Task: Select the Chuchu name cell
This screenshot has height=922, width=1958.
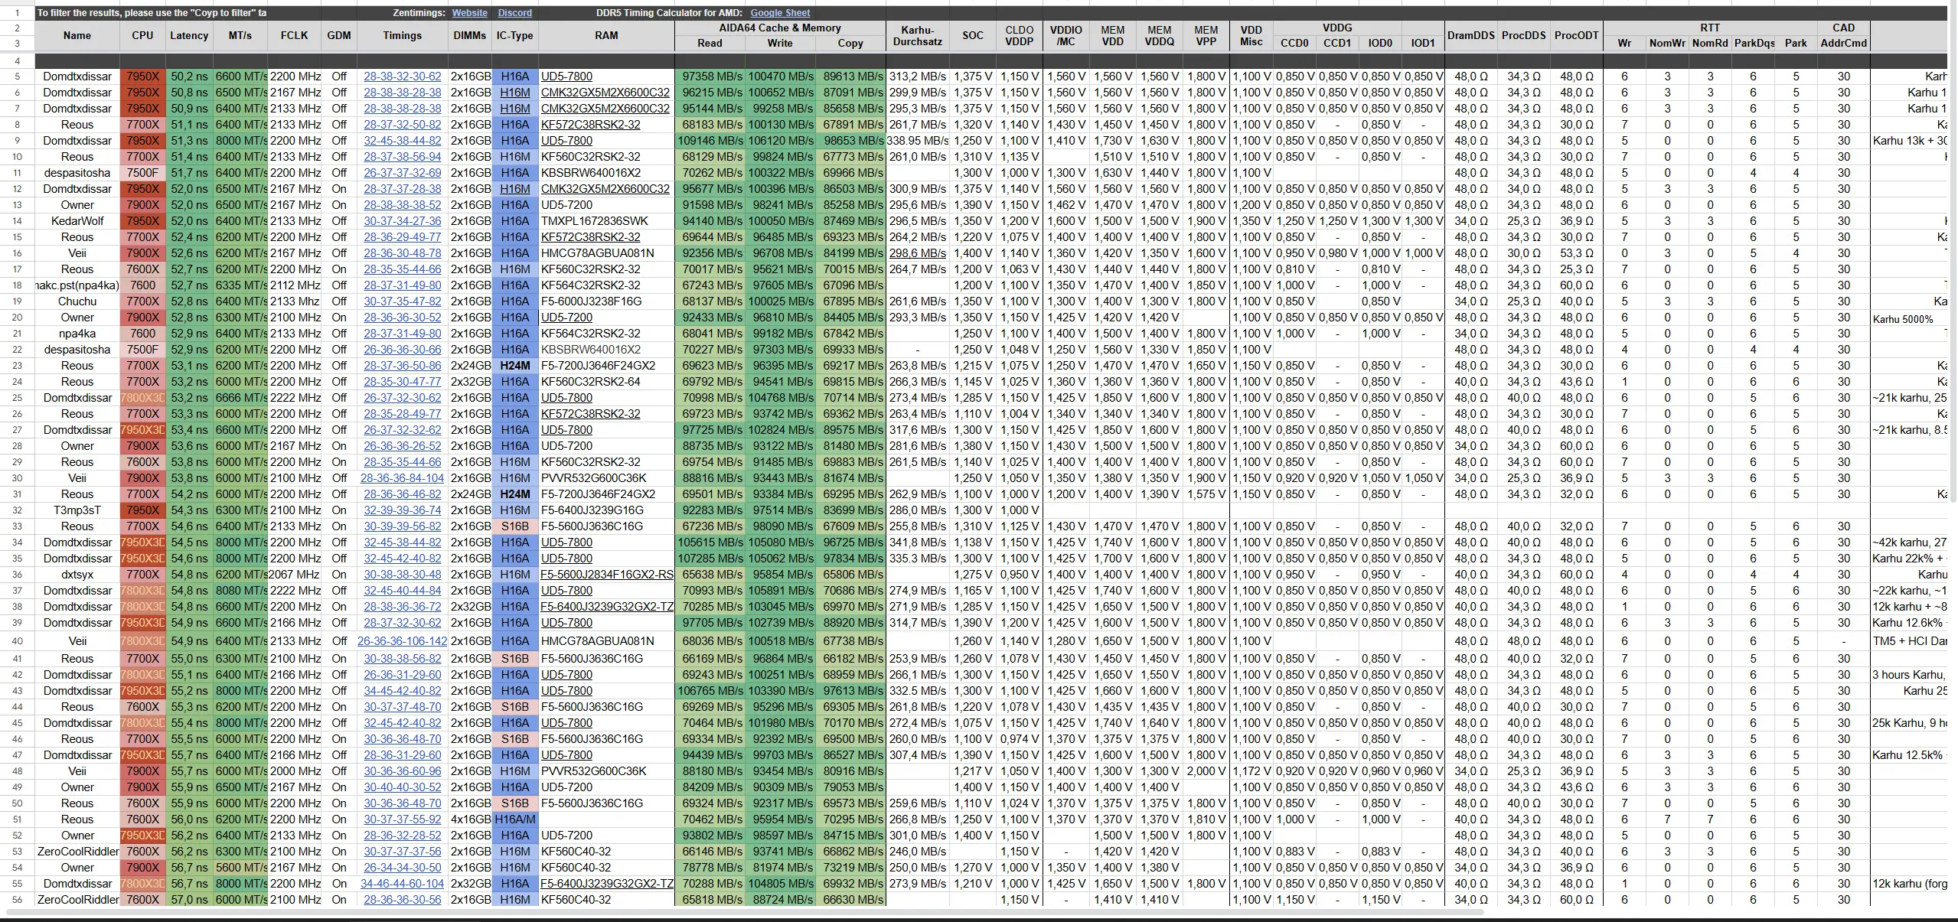Action: (x=77, y=301)
